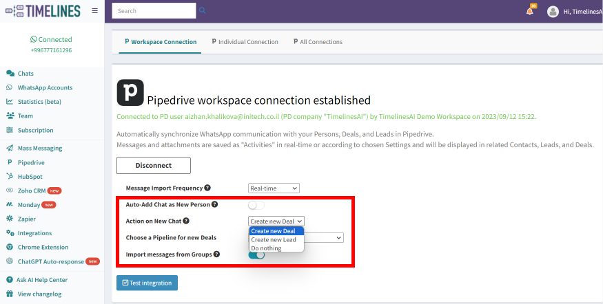Click the Subscription sliders icon
Image resolution: width=603 pixels, height=304 pixels.
pyautogui.click(x=10, y=130)
